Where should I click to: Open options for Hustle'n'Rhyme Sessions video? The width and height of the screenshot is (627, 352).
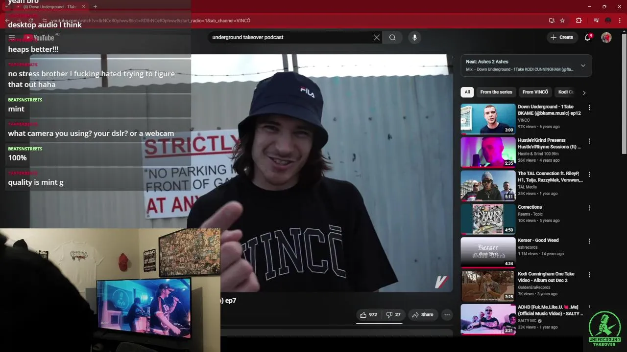pos(589,141)
